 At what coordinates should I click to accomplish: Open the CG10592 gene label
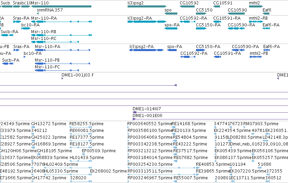click(x=189, y=3)
